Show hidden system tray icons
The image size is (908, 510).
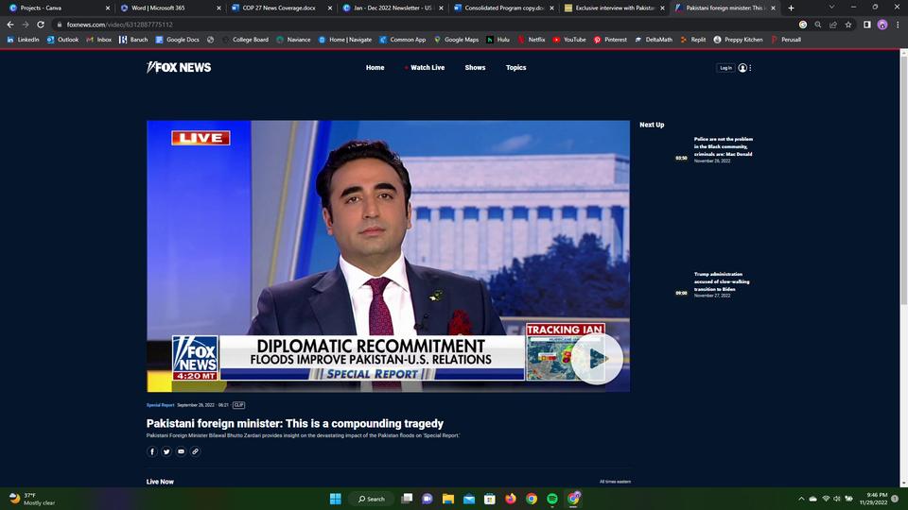pos(801,499)
